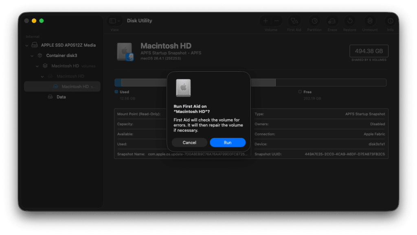Image resolution: width=417 pixels, height=235 pixels.
Task: Add a volume with the plus icon
Action: [266, 21]
